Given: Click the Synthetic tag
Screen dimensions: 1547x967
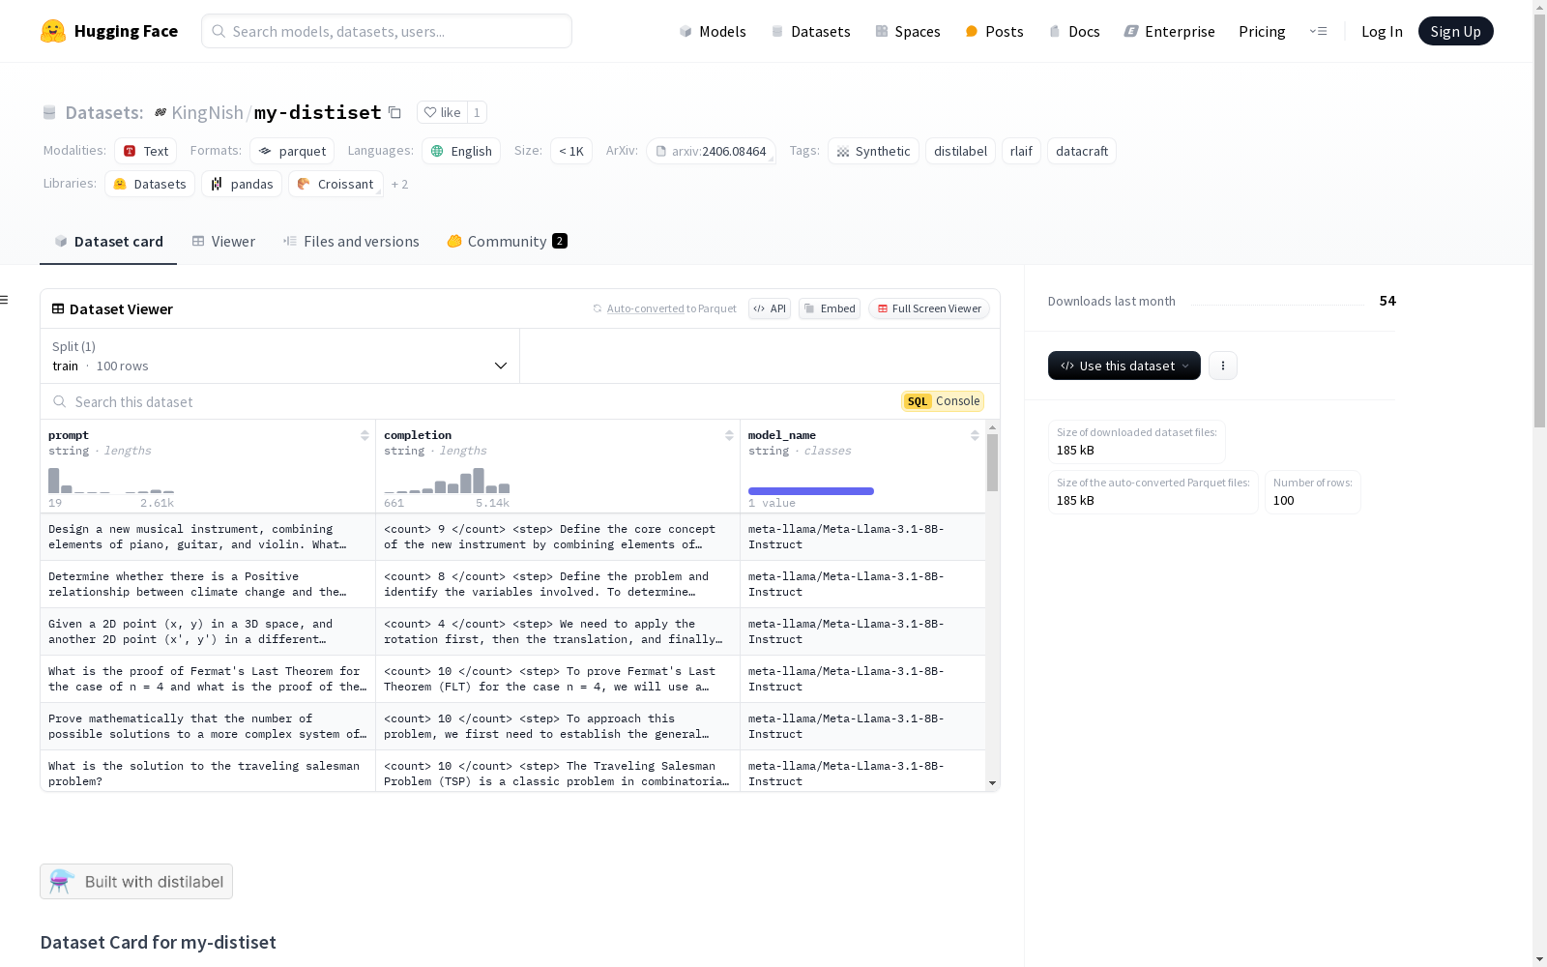Looking at the screenshot, I should coord(873,151).
